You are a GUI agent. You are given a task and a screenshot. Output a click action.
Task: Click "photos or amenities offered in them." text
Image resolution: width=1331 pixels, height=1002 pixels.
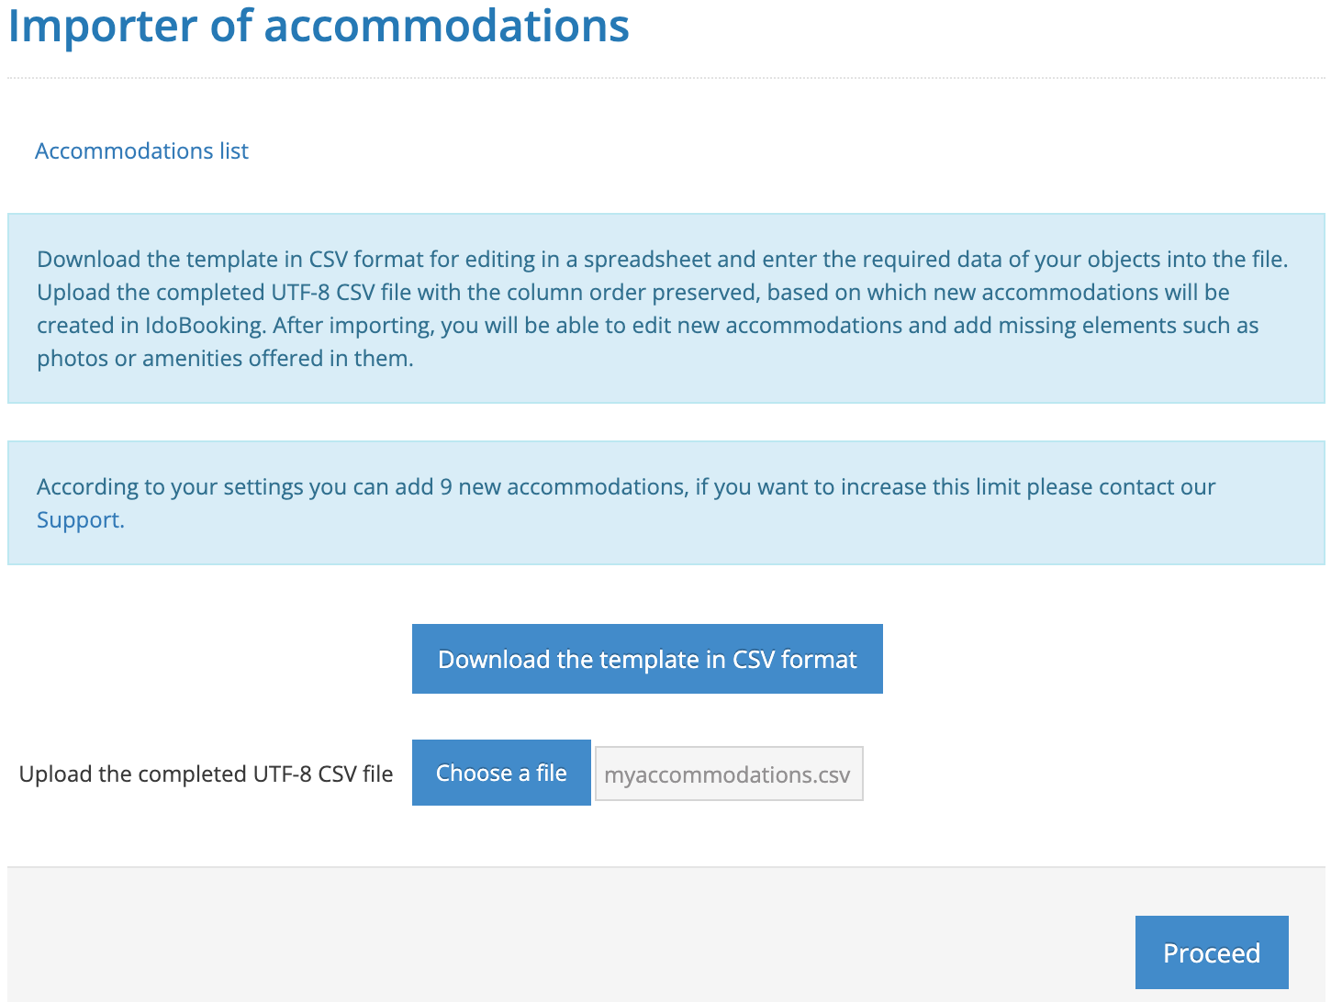tap(225, 359)
